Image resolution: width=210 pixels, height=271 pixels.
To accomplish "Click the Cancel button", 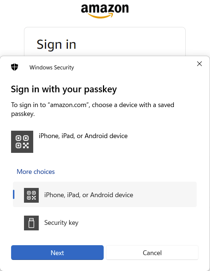I will pos(152,253).
